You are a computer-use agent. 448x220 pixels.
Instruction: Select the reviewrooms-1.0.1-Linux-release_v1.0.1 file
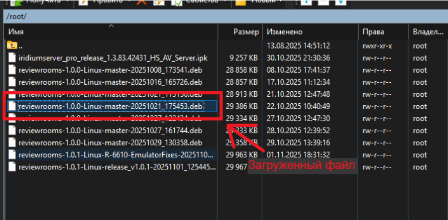point(117,167)
